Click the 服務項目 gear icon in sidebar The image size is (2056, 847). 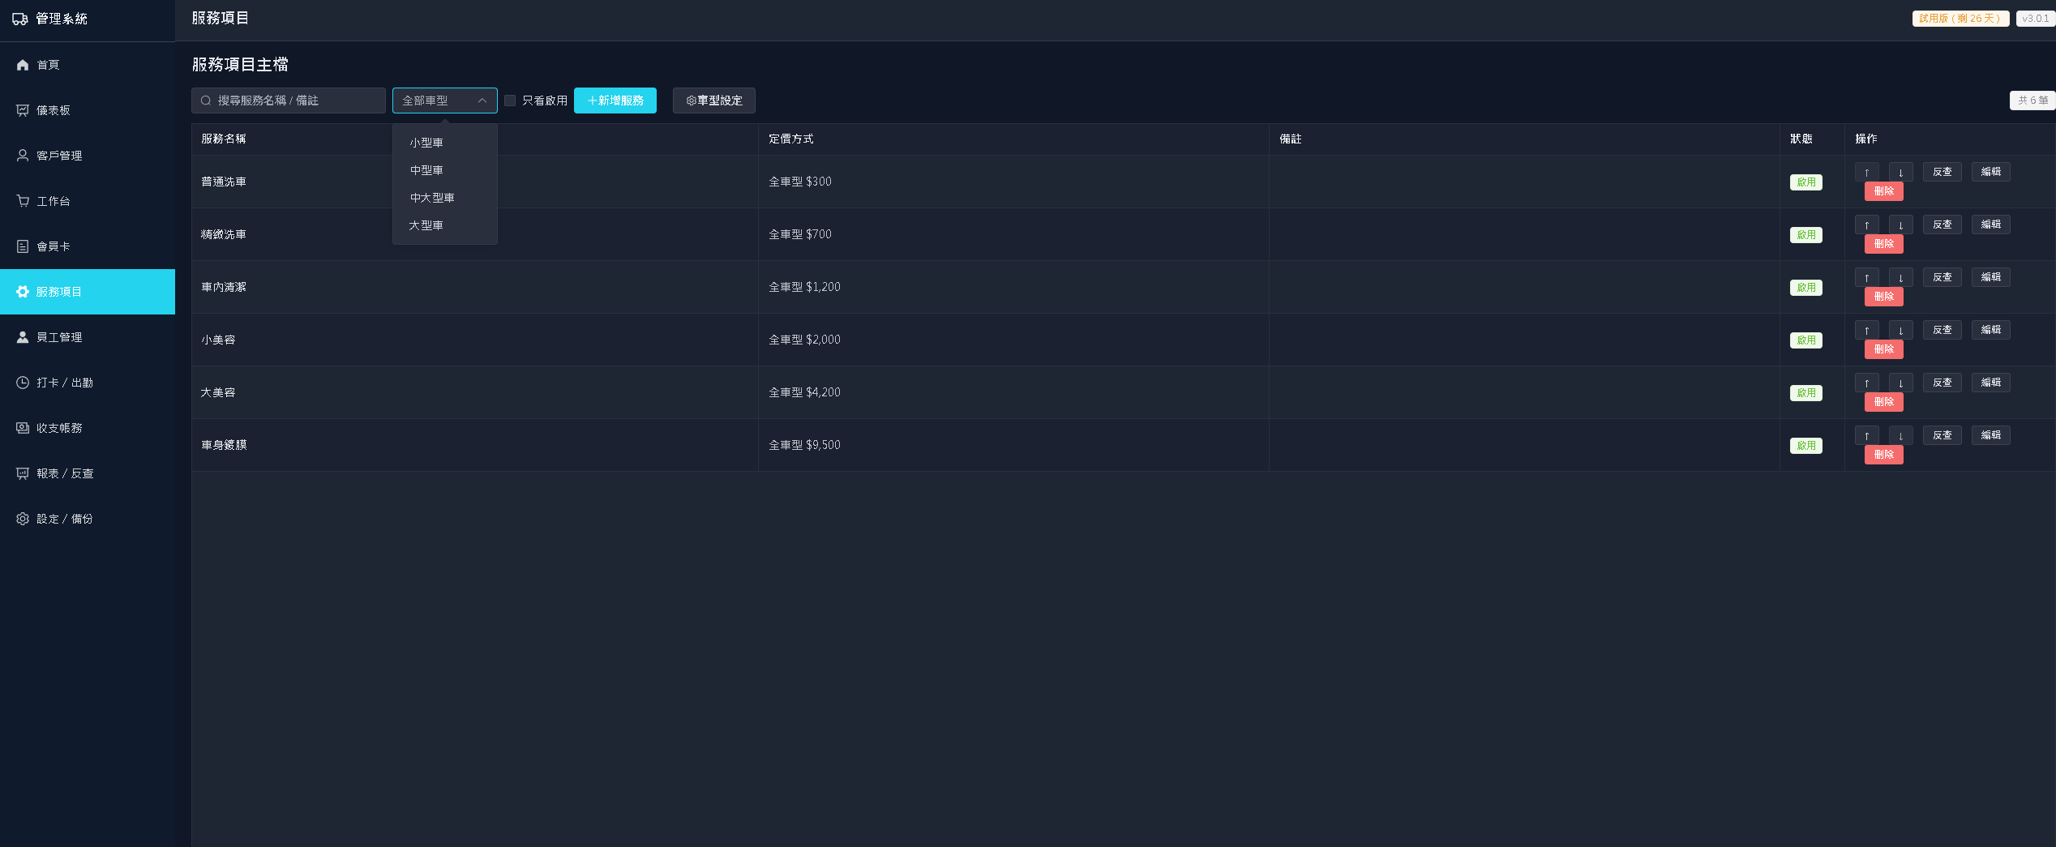(x=23, y=292)
